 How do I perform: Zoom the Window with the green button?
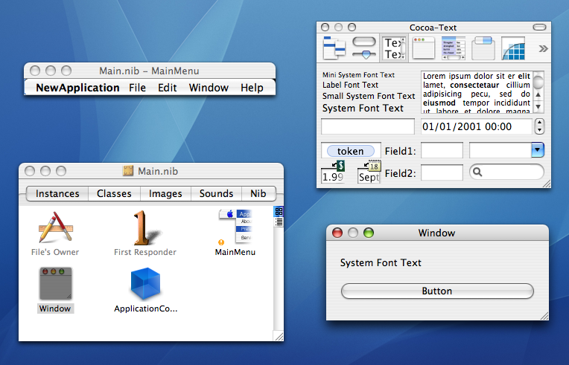[369, 233]
